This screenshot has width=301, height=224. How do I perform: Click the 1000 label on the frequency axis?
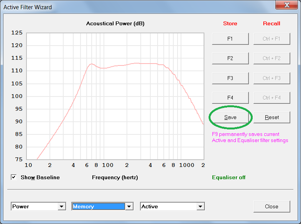point(187,165)
